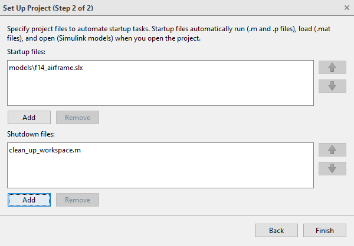Click empty space in Shutdown files list

(x=159, y=174)
